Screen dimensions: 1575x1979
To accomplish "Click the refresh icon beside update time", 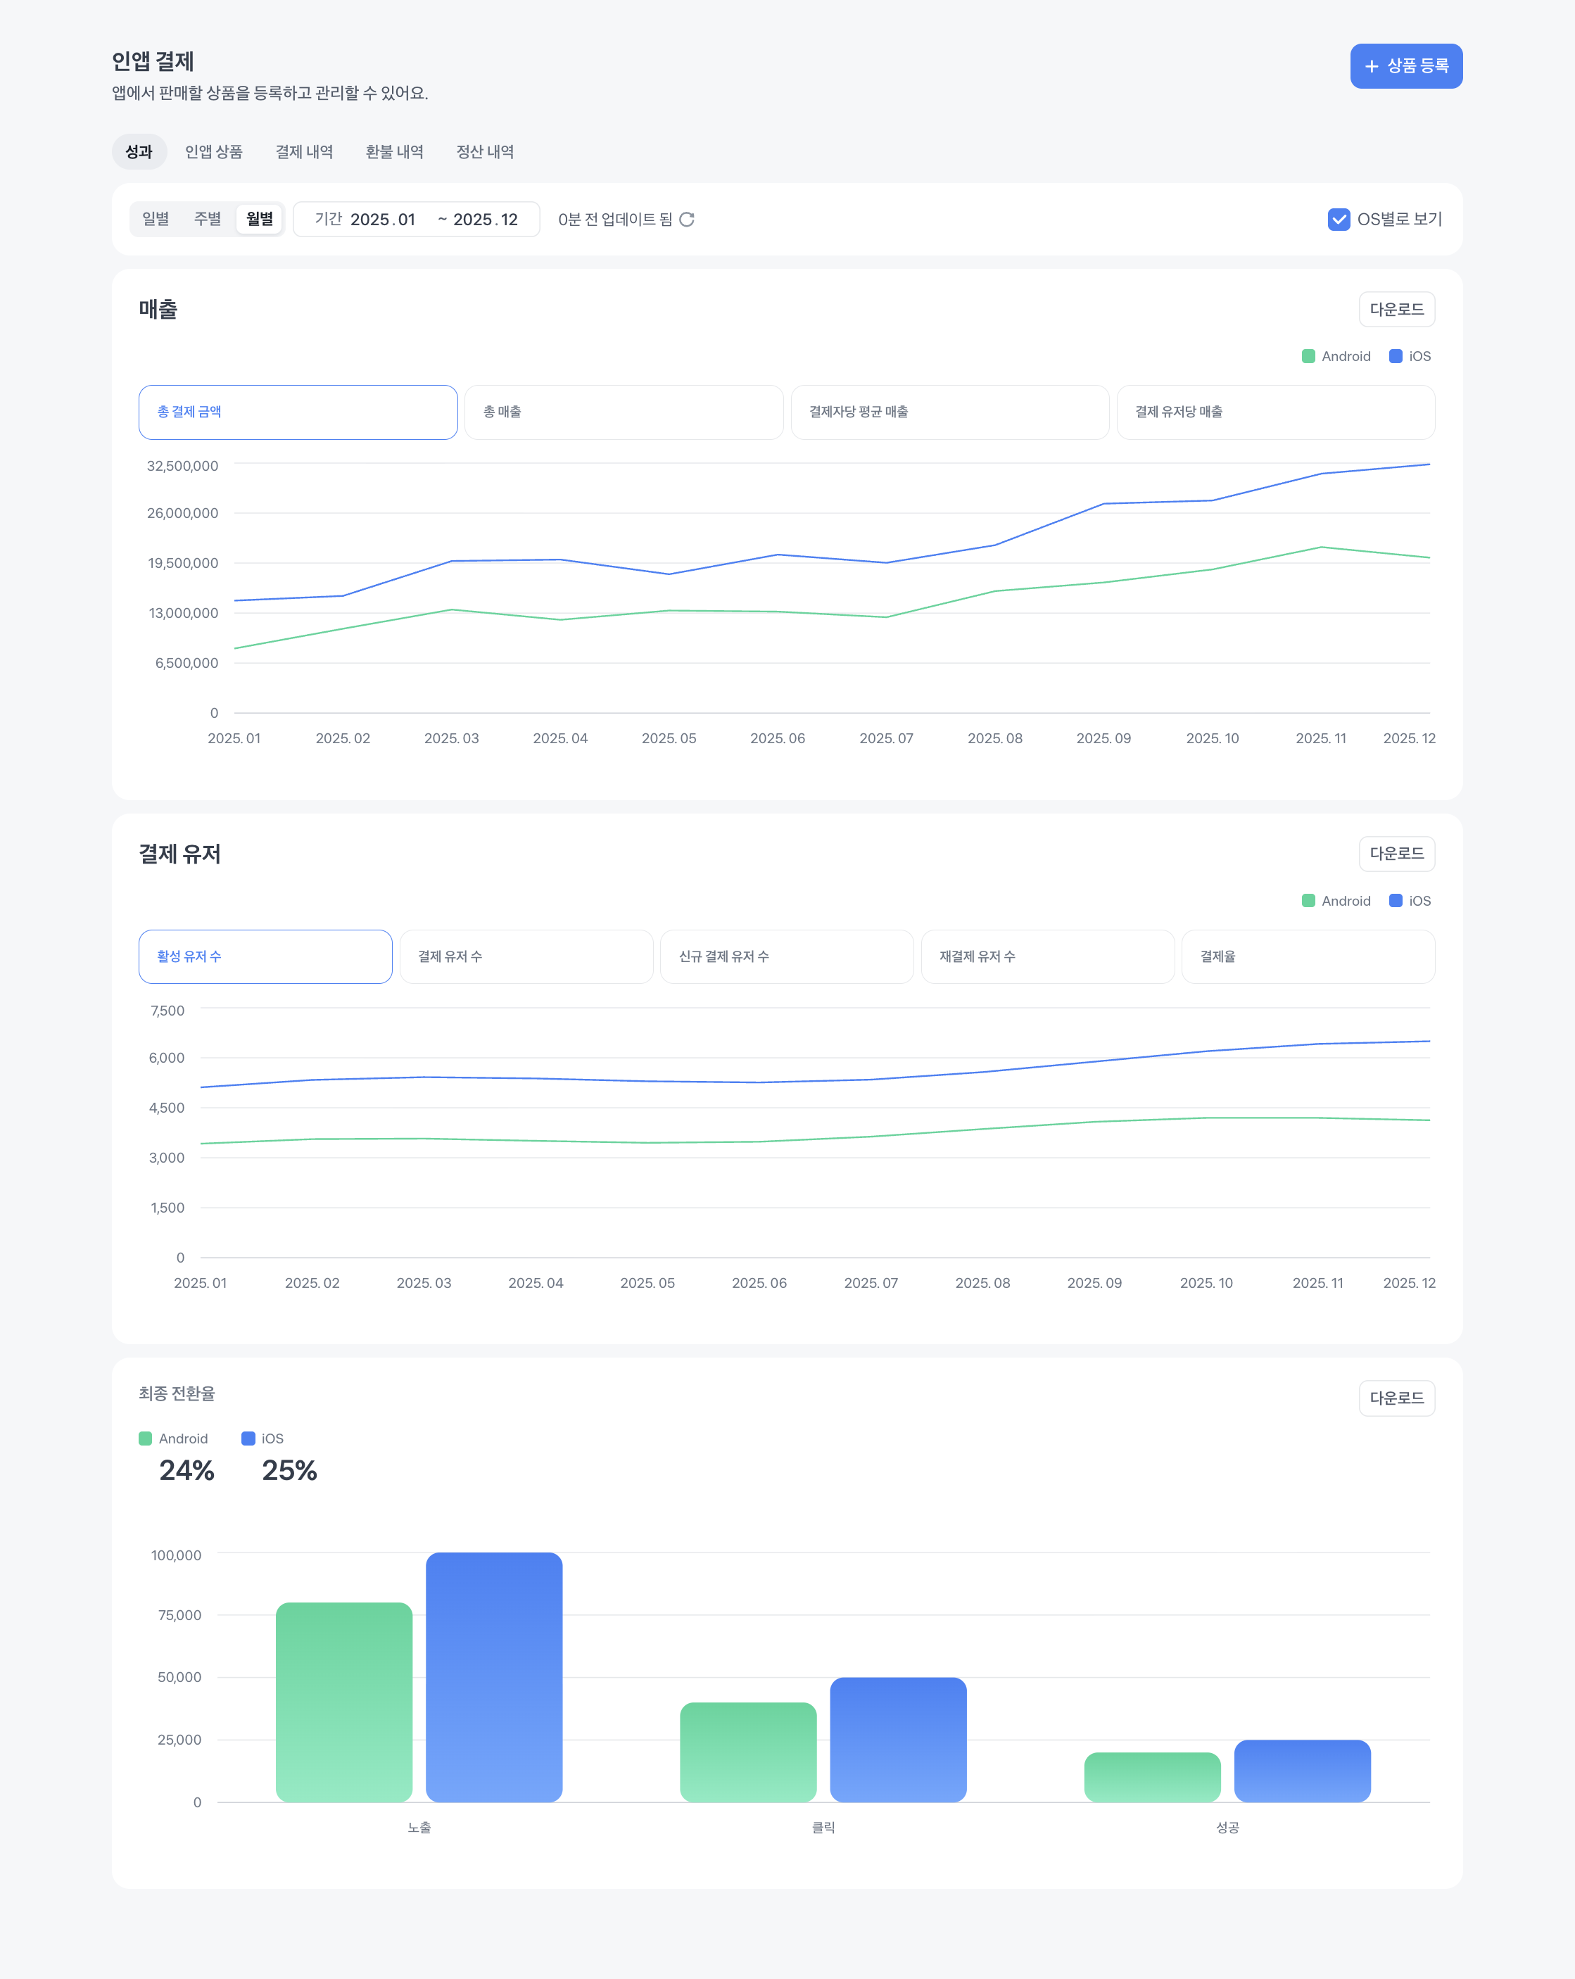I will 687,220.
